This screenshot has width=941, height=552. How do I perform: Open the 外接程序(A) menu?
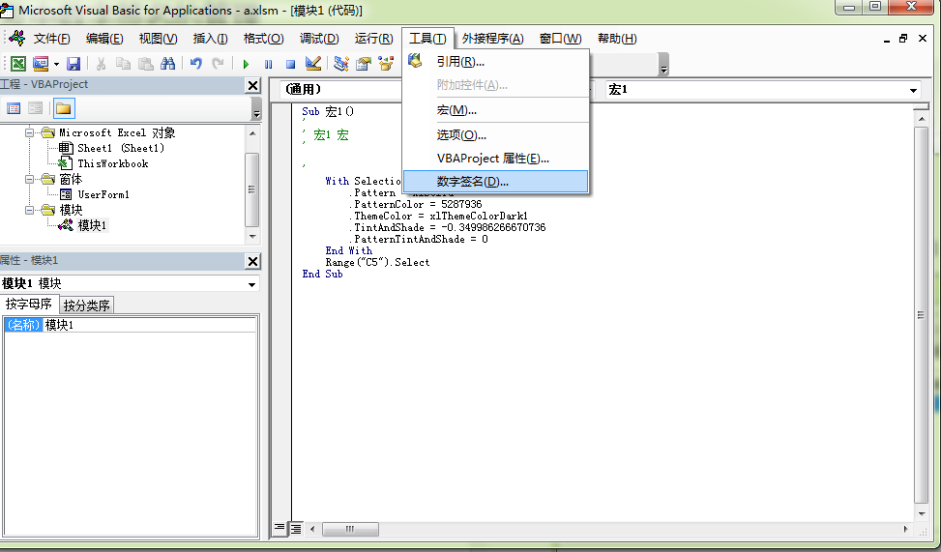pyautogui.click(x=492, y=39)
